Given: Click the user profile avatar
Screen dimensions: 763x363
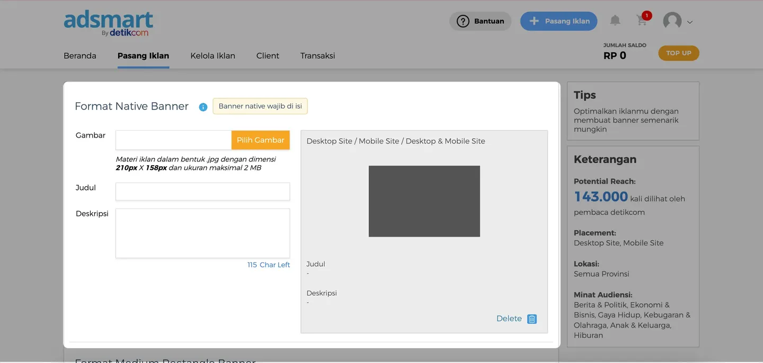Looking at the screenshot, I should point(672,21).
